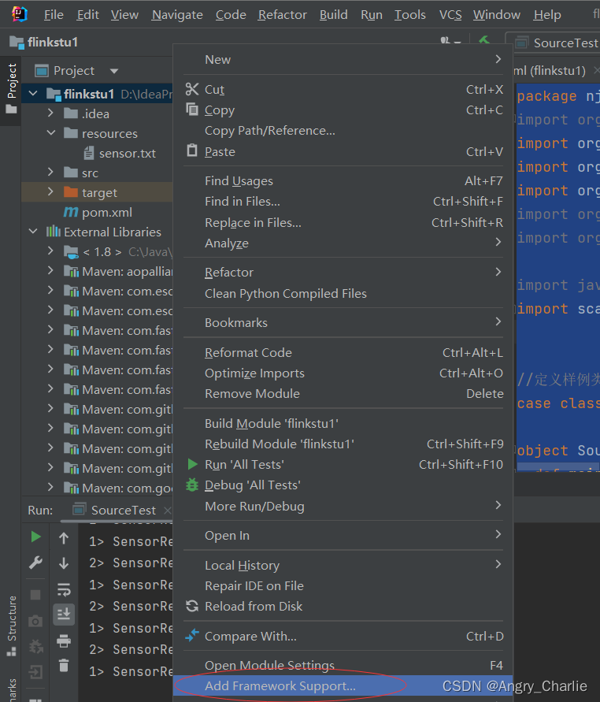This screenshot has width=600, height=702.
Task: Select sensor.txt in project tree
Action: (128, 153)
